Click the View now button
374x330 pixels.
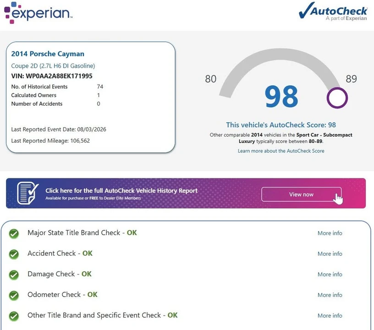[x=302, y=194]
